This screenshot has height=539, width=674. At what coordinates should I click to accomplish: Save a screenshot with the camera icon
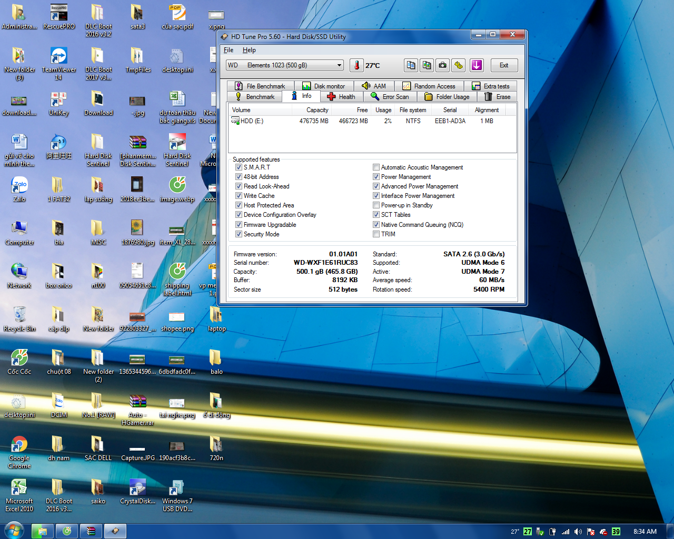point(443,65)
